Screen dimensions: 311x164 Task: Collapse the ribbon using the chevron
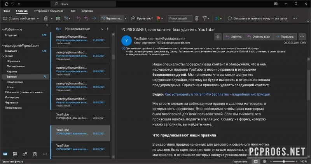pos(308,21)
